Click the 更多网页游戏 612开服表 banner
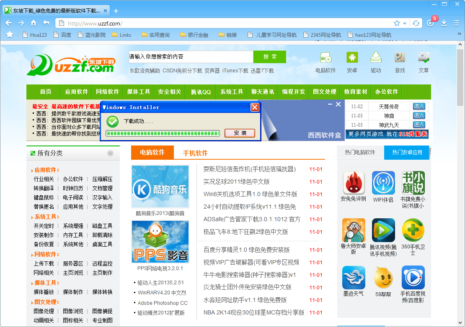 [x=387, y=134]
